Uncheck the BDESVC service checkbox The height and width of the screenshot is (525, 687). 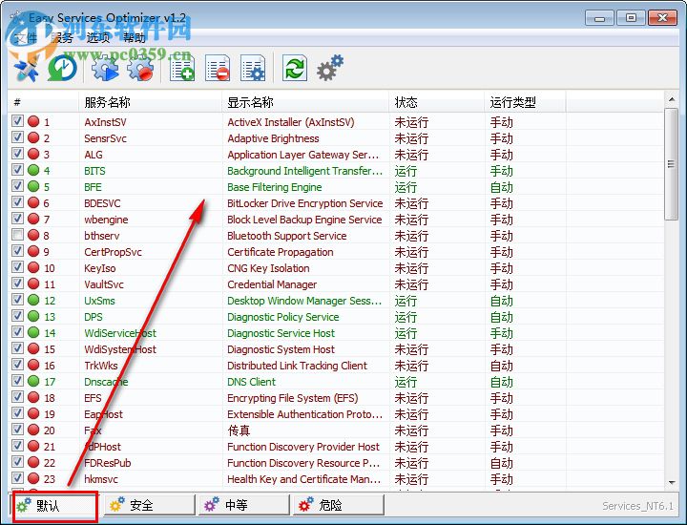coord(17,202)
